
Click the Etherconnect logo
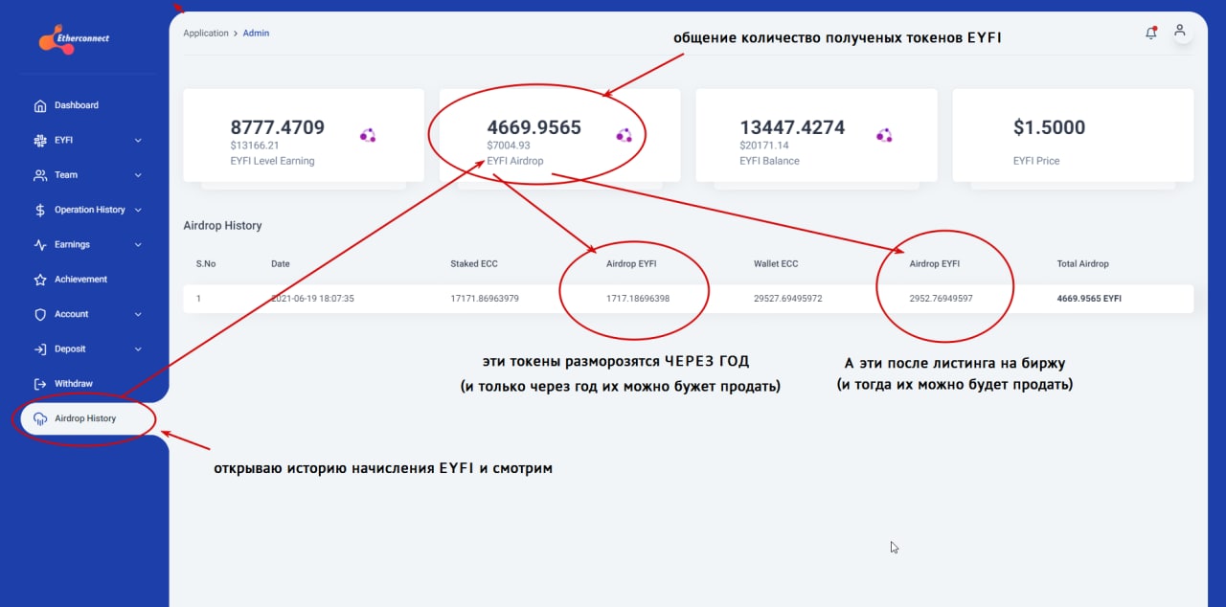pos(74,39)
